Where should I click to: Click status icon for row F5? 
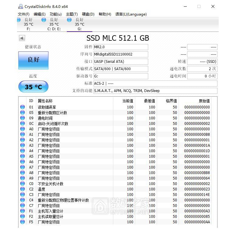22,222
